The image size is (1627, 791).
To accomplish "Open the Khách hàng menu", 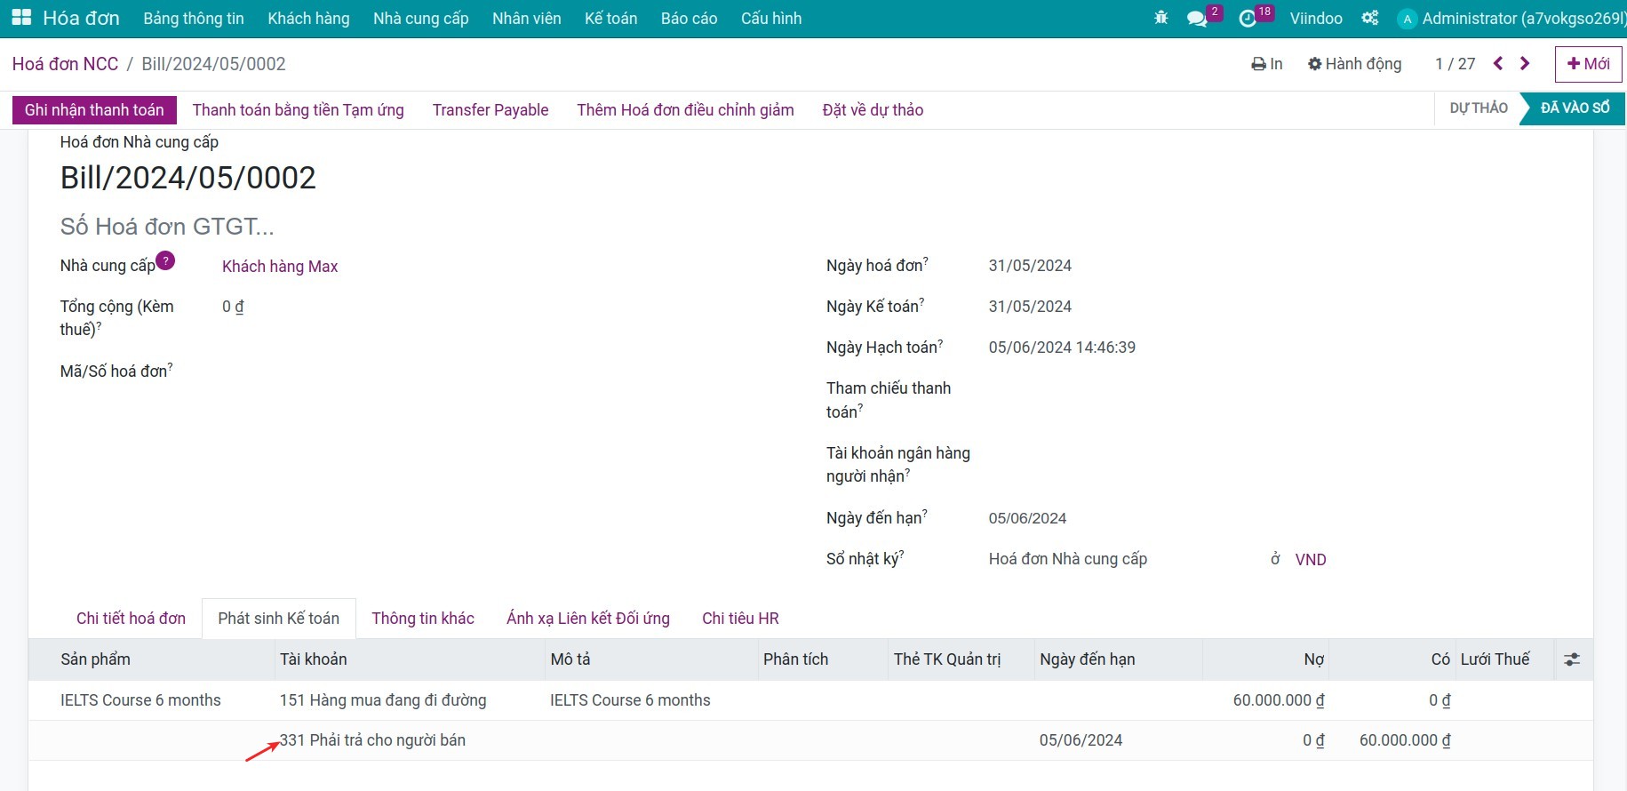I will tap(308, 19).
